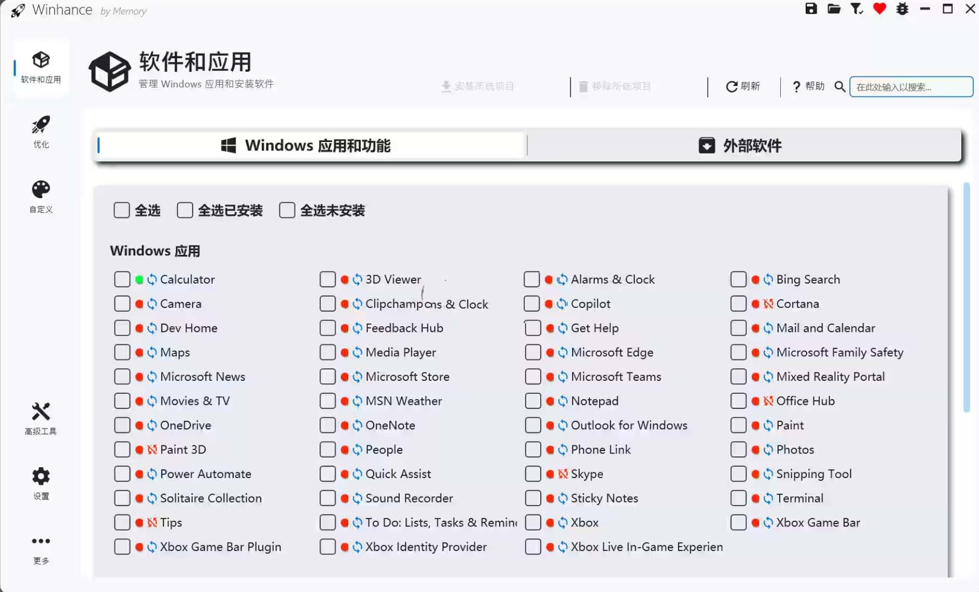The height and width of the screenshot is (592, 979).
Task: Check the 全选已安装 checkbox
Action: point(185,210)
